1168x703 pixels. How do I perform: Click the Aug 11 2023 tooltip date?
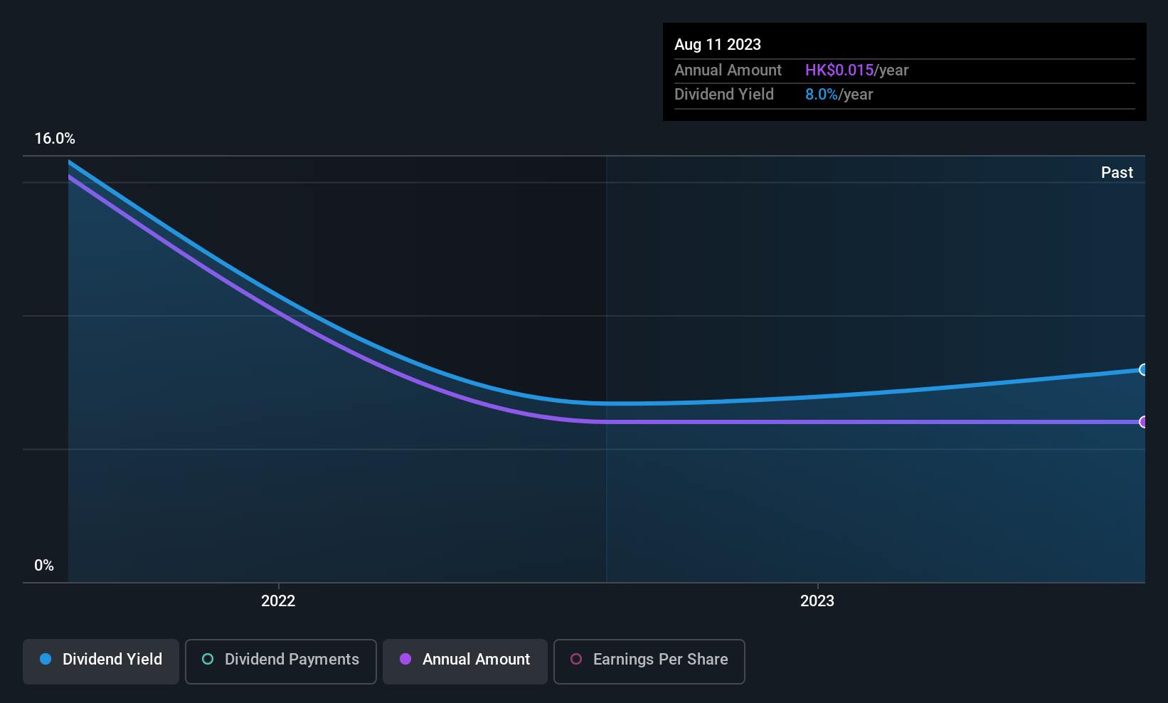click(718, 44)
